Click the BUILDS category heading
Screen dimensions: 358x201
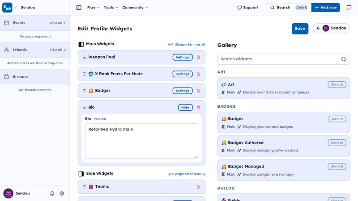pos(226,188)
